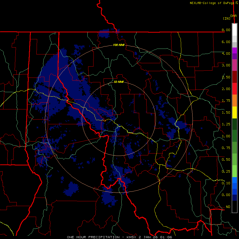Click the [IN] units label
The height and width of the screenshot is (239, 239).
coord(227,18)
